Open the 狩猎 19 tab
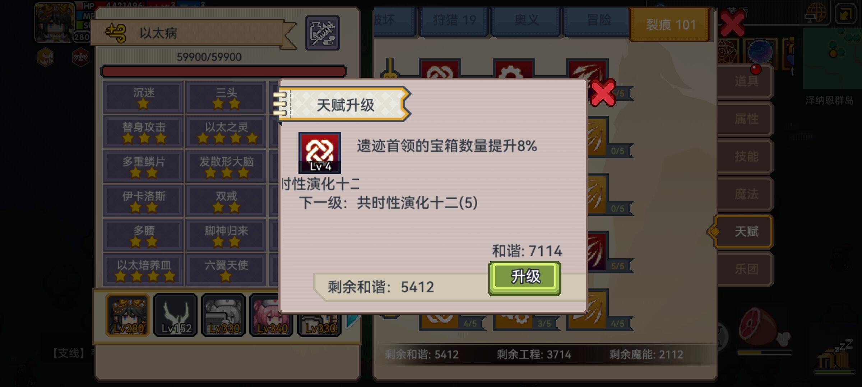 [x=454, y=20]
